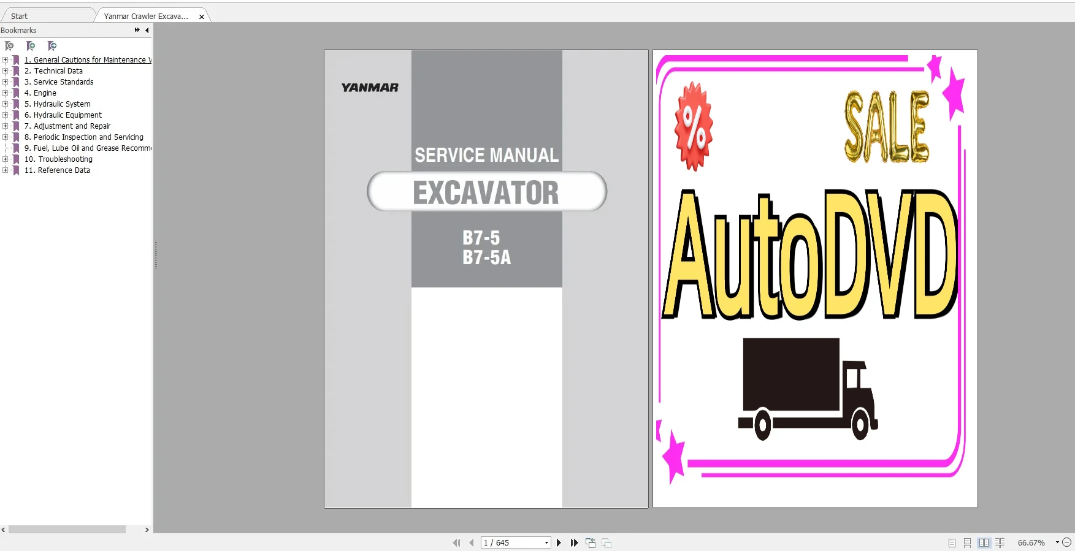Screen dimensions: 1075x551
Task: Click the Bookmarks panel title
Action: (18, 30)
